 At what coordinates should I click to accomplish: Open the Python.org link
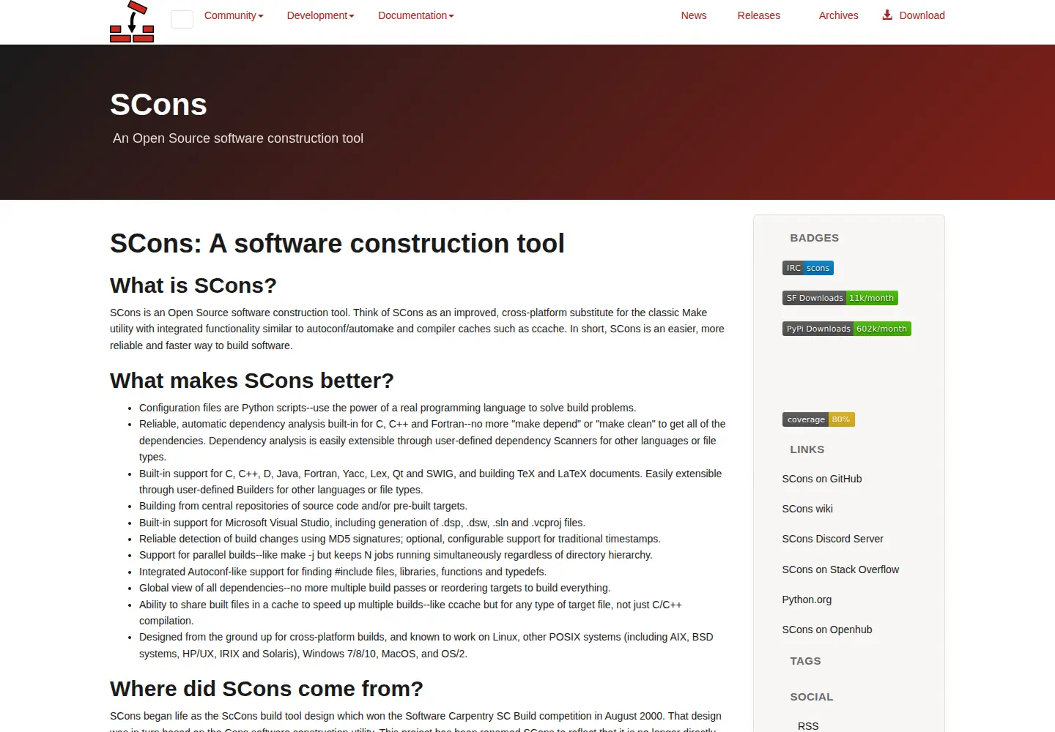pos(807,600)
